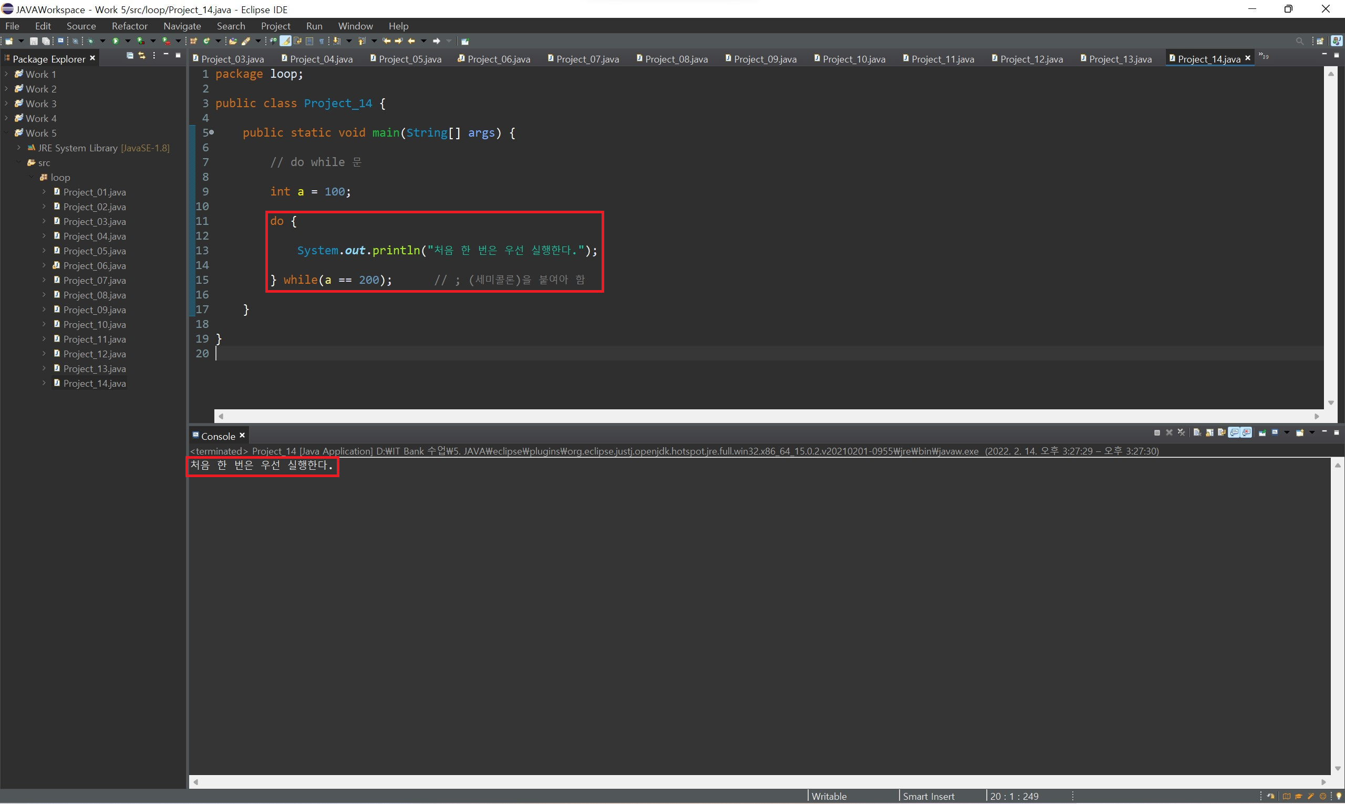
Task: Click the Save floppy disk icon
Action: [34, 41]
